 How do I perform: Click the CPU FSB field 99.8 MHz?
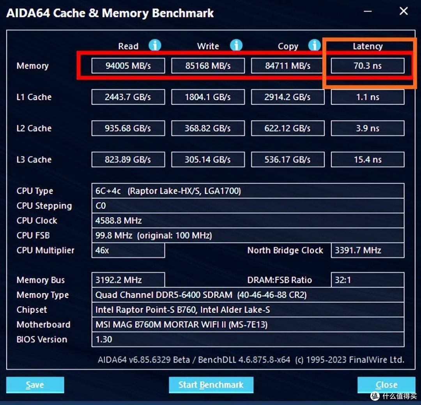coord(248,236)
